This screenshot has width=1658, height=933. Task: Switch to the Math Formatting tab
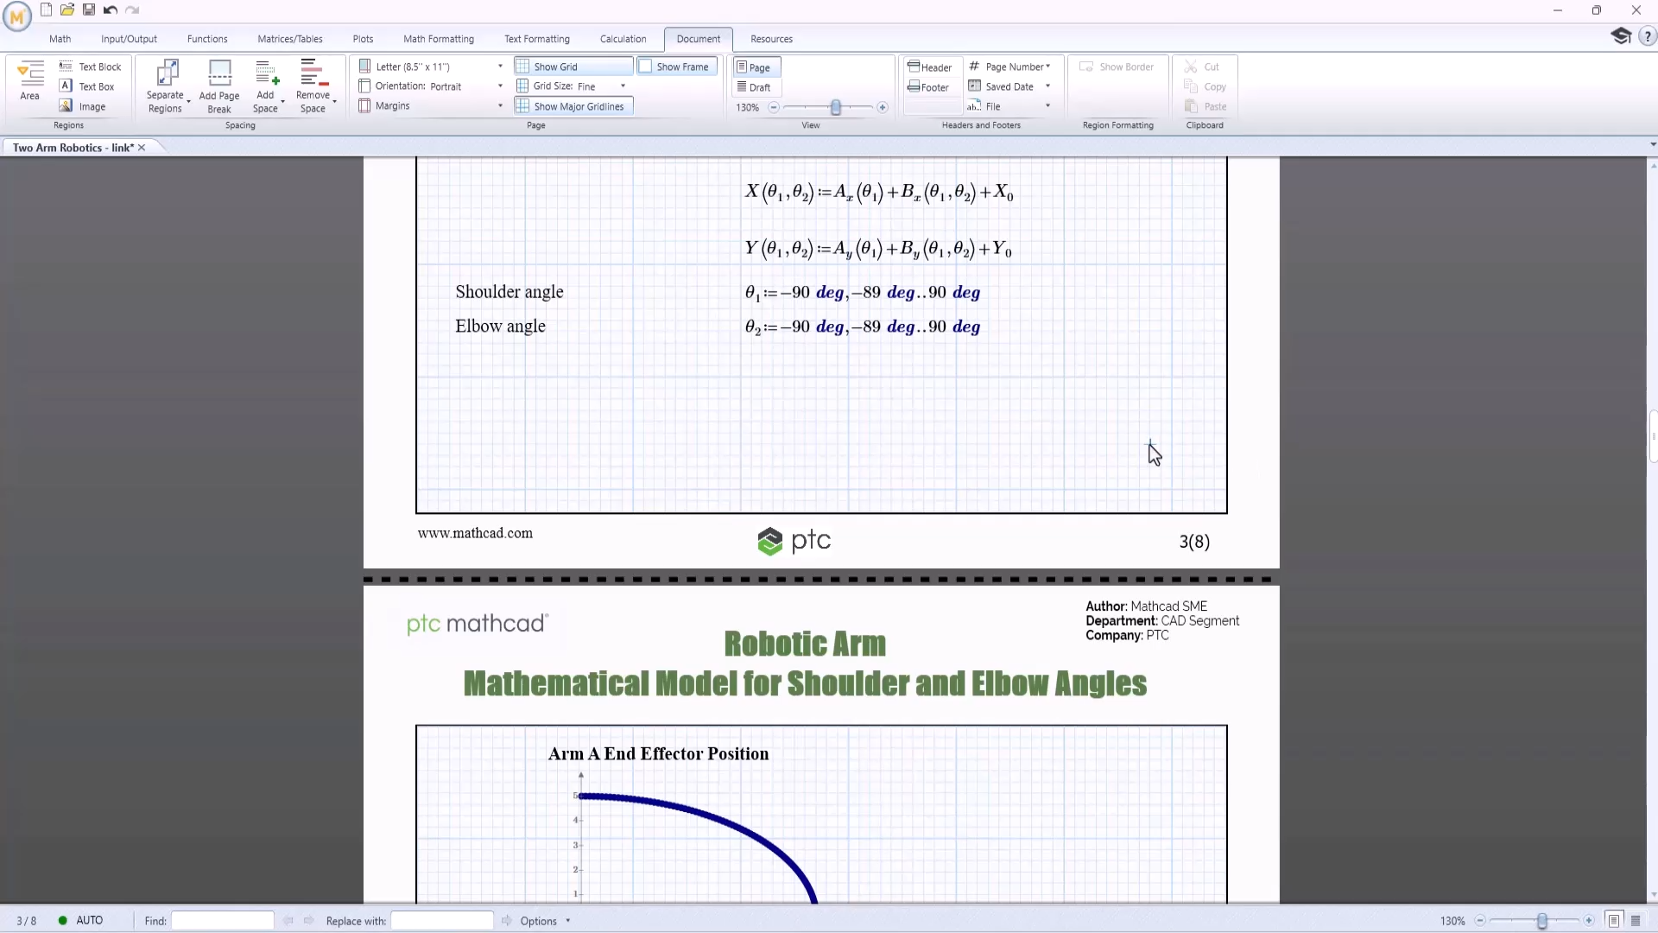[439, 39]
